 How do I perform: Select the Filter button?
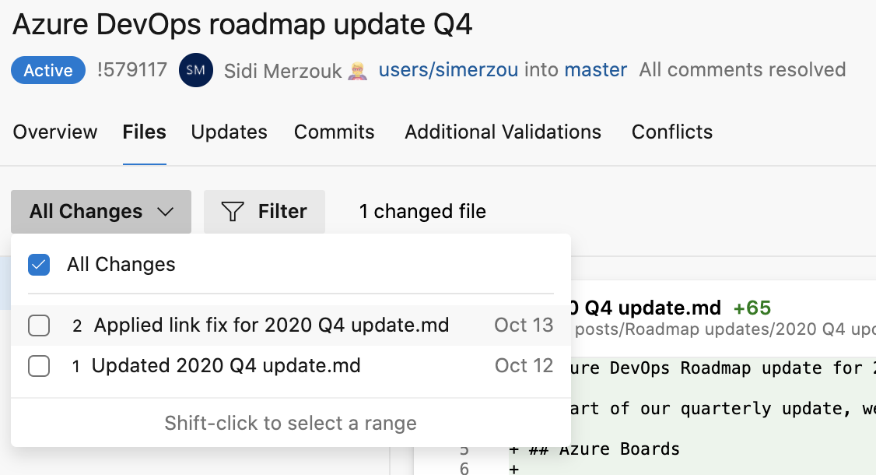pos(265,211)
